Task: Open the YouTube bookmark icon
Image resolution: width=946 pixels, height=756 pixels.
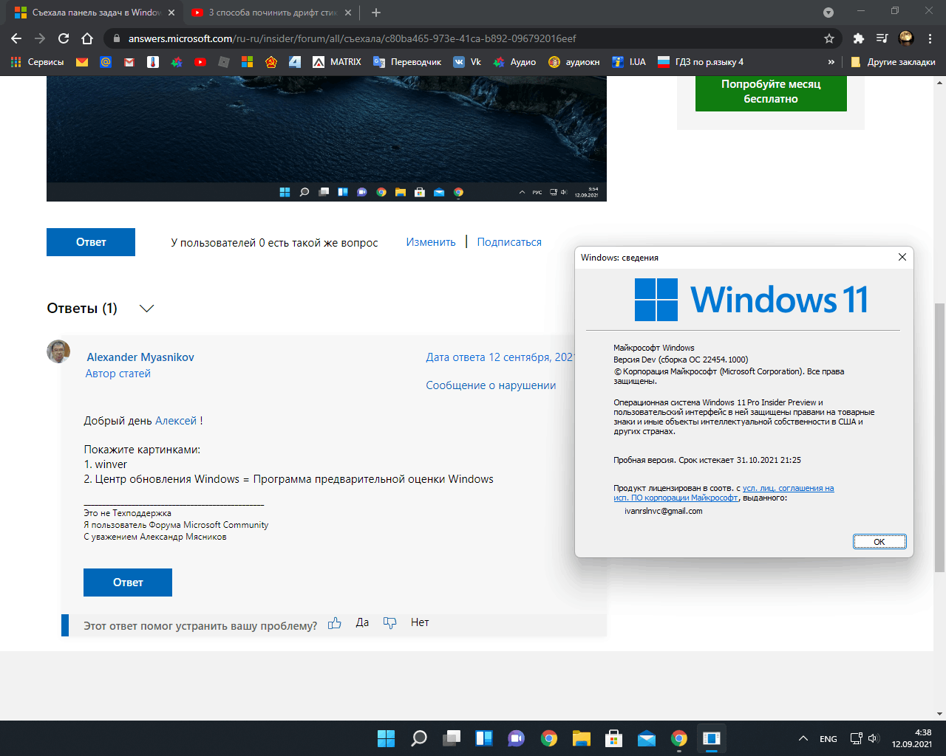Action: (200, 62)
